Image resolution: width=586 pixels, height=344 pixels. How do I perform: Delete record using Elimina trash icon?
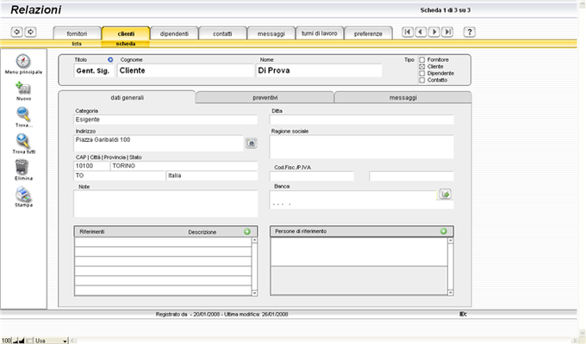(x=22, y=167)
